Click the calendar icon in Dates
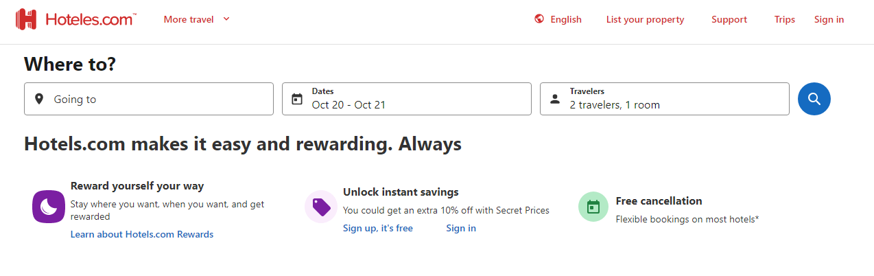 point(297,99)
